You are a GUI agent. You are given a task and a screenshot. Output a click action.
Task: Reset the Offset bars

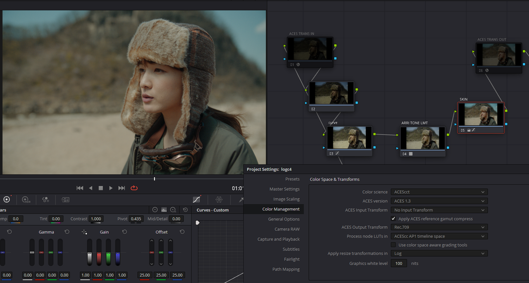click(x=182, y=232)
